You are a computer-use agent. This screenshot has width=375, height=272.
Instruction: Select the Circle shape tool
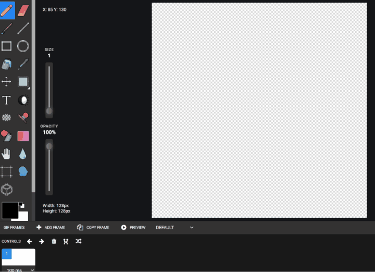pyautogui.click(x=23, y=46)
